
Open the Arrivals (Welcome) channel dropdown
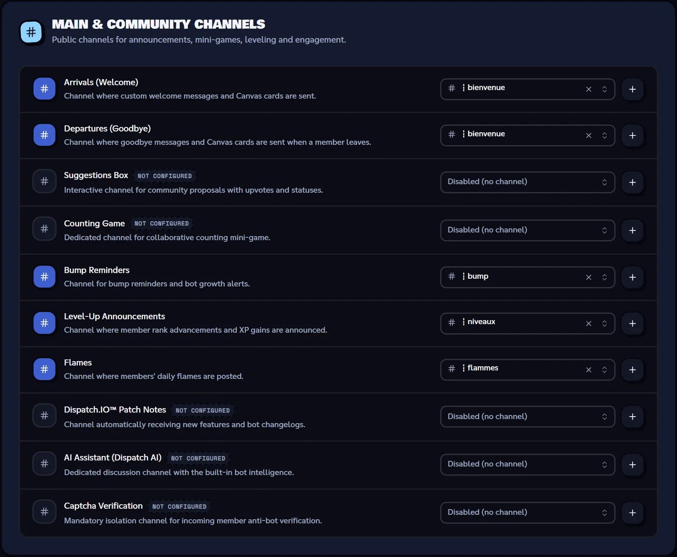point(528,89)
